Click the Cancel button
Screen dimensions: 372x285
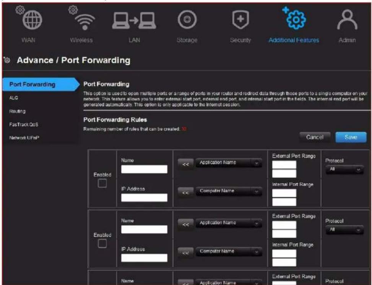click(315, 137)
